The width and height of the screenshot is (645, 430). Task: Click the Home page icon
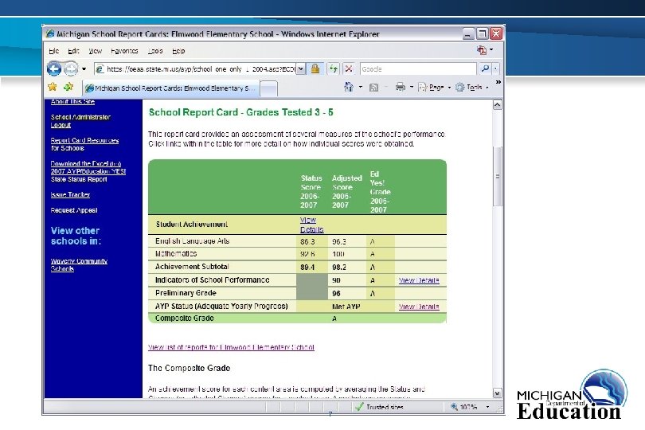(349, 87)
